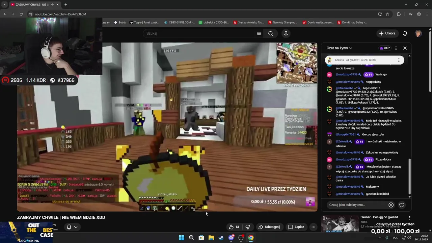The image size is (432, 243).
Task: Close the ZAGRAJMY CHWILE tab
Action: (x=58, y=5)
